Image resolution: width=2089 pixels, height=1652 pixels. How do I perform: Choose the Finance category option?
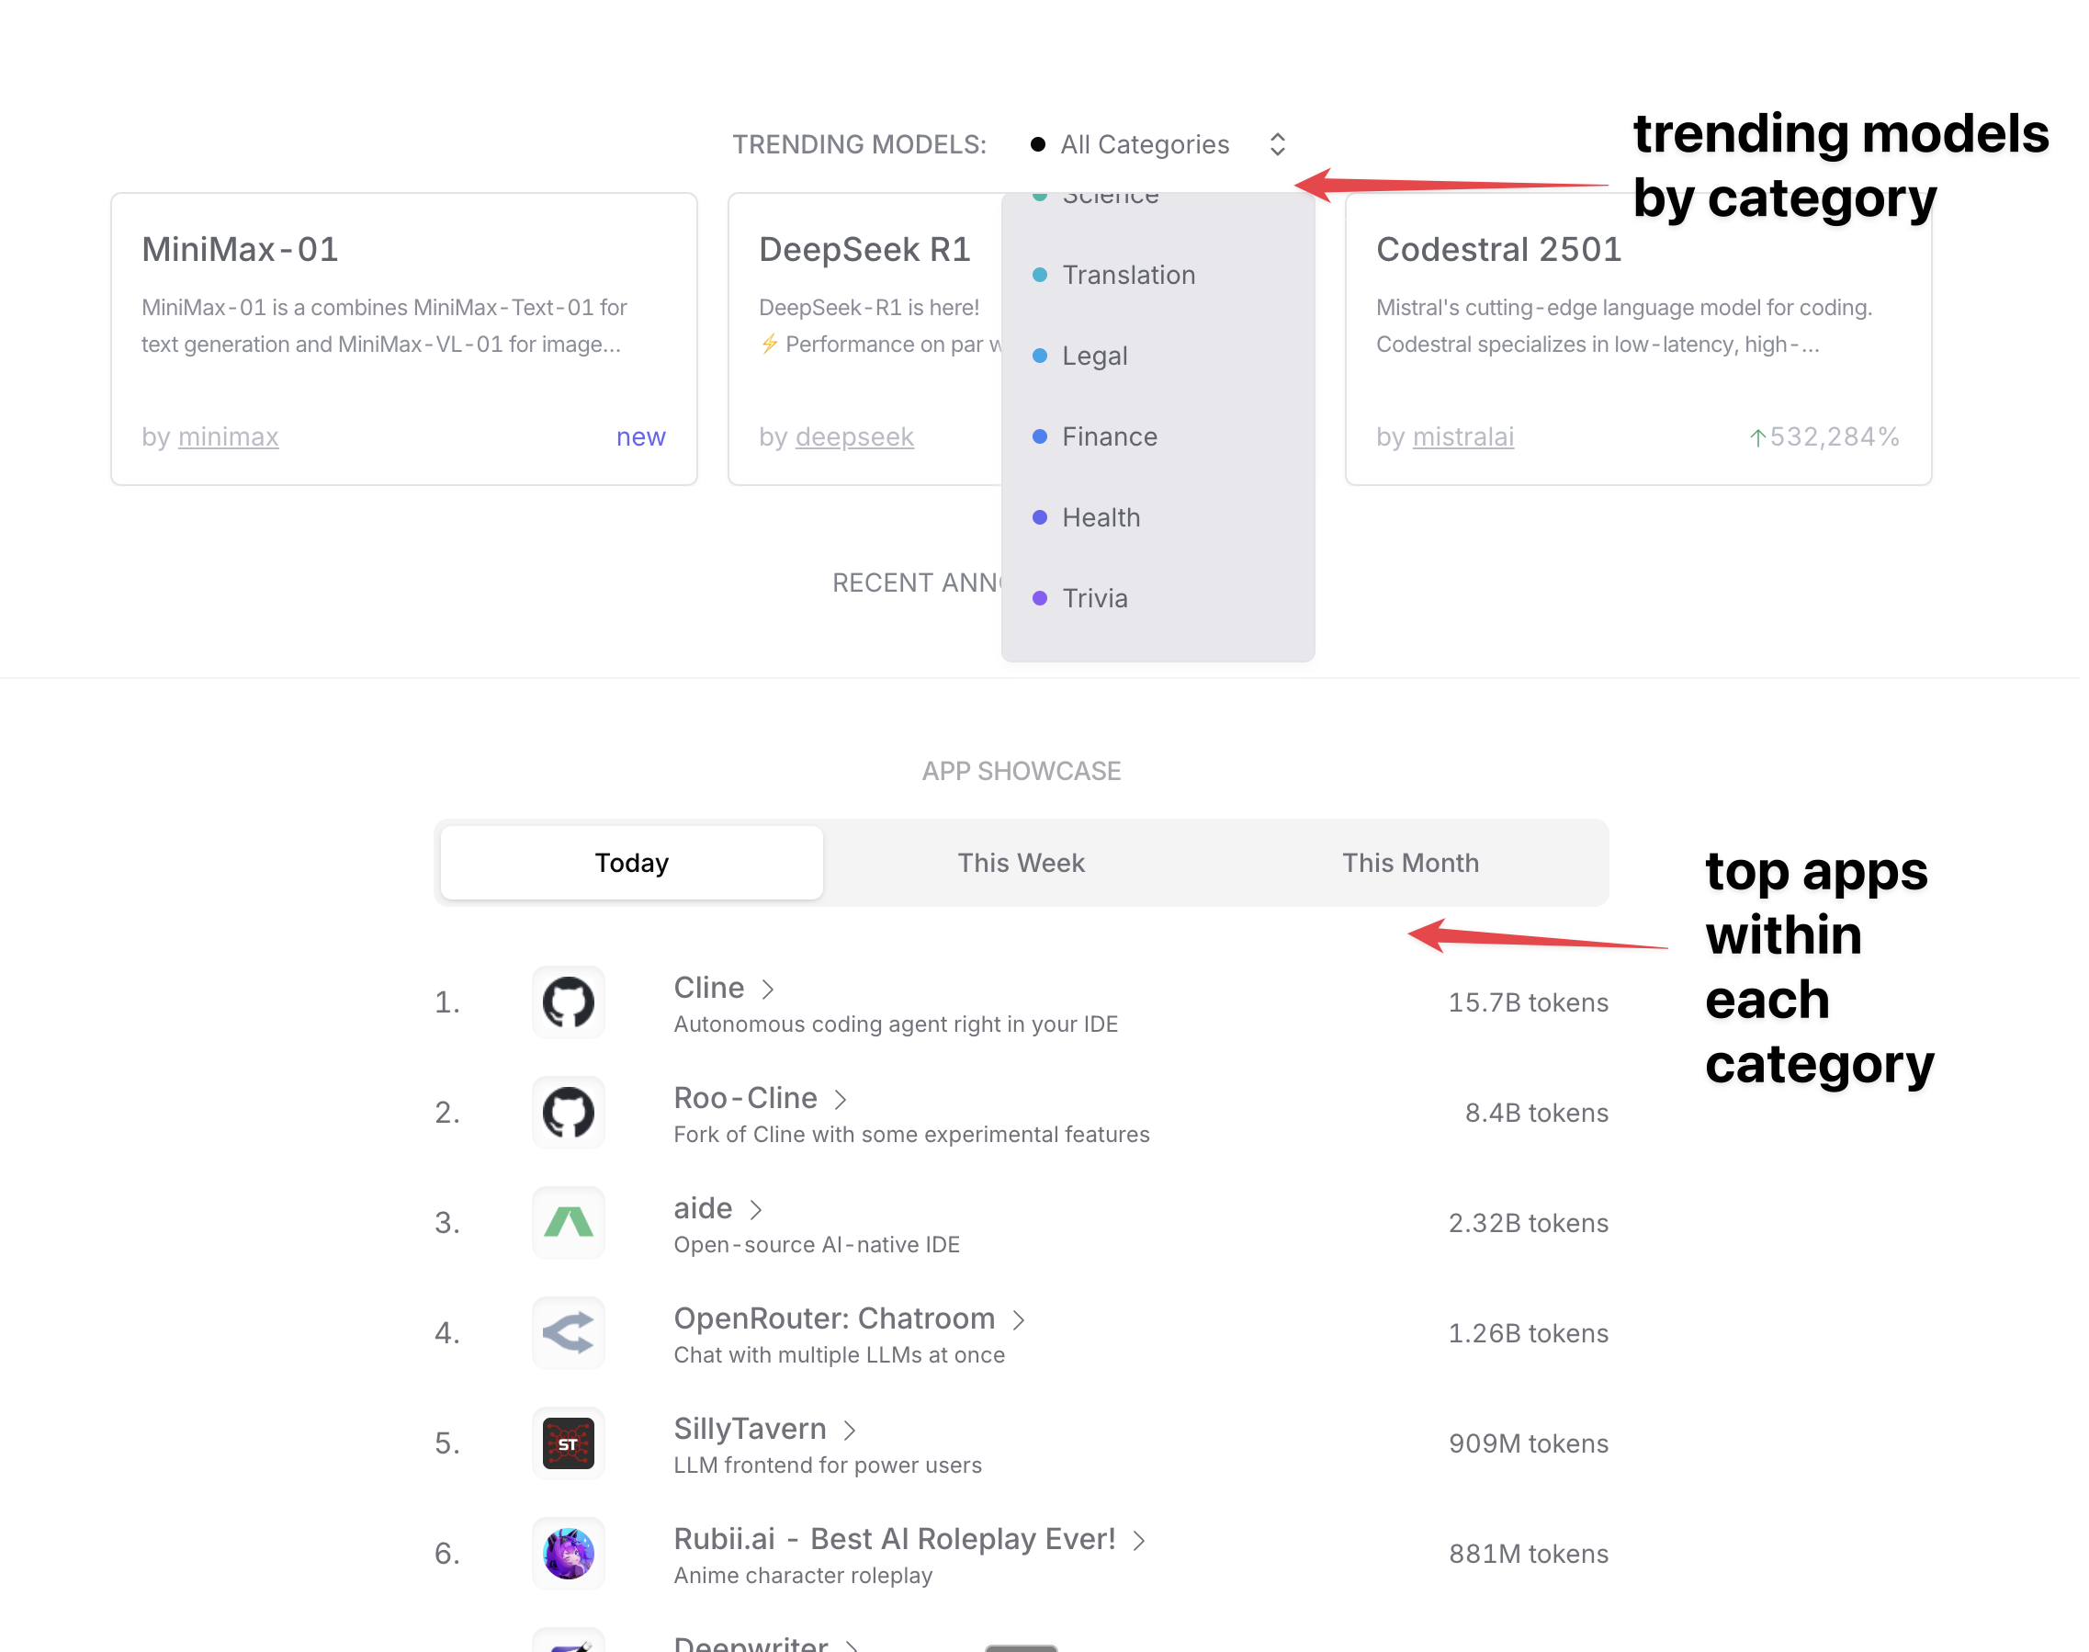1108,436
